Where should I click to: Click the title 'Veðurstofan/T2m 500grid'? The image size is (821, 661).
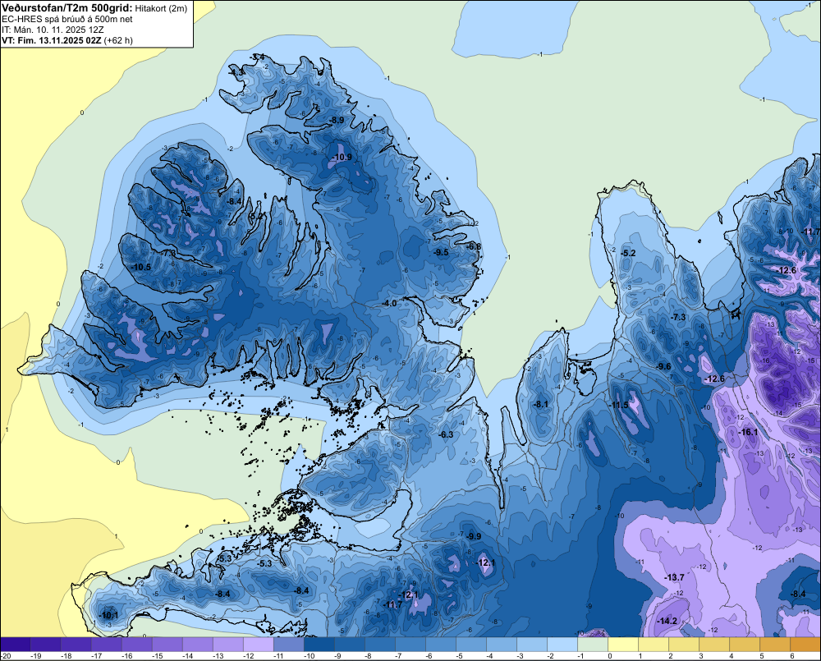[67, 8]
